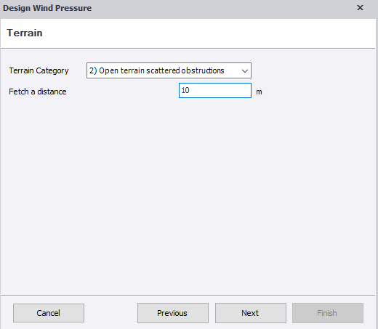Viewport: 378px width, 329px height.
Task: Click the chevron arrow in Terrain Category dropdown
Action: [x=245, y=71]
